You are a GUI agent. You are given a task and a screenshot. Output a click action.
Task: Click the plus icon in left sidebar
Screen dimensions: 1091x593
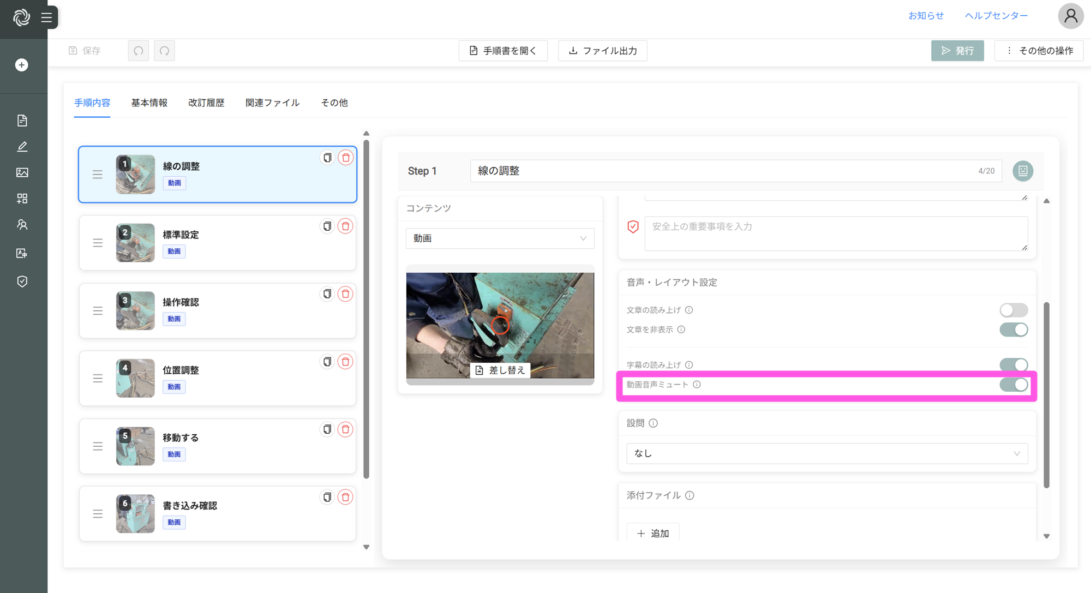pos(21,65)
